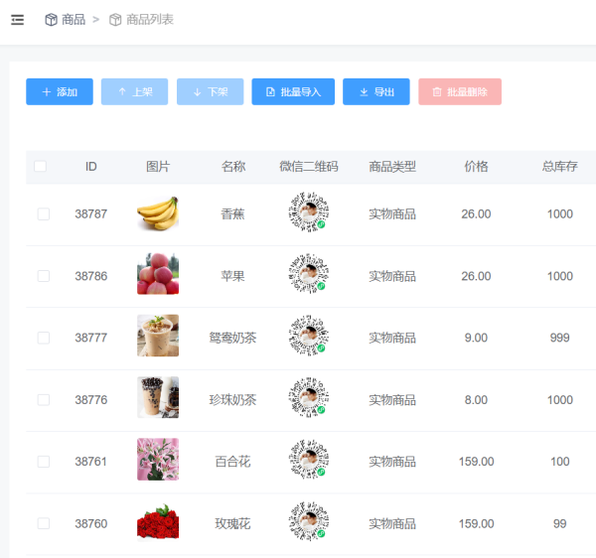Image resolution: width=596 pixels, height=558 pixels.
Task: Toggle the select-all checkbox in table header
Action: click(40, 167)
